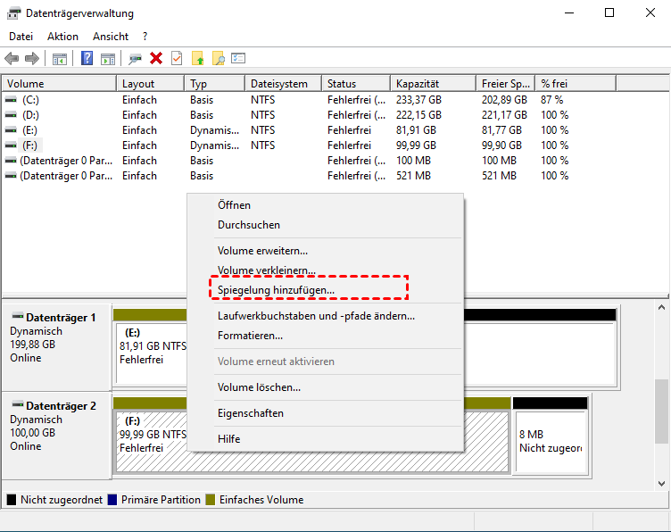This screenshot has width=671, height=532.
Task: Select Volume erweitern... menu entry
Action: [x=325, y=251]
